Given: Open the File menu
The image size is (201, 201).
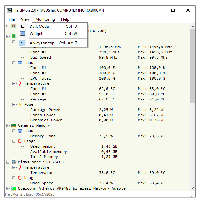Looking at the screenshot, I should point(12,19).
